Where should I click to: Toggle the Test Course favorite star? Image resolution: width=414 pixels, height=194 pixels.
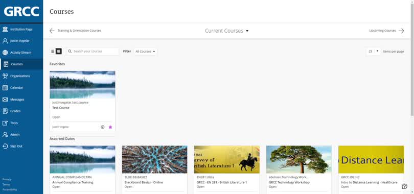[x=110, y=127]
